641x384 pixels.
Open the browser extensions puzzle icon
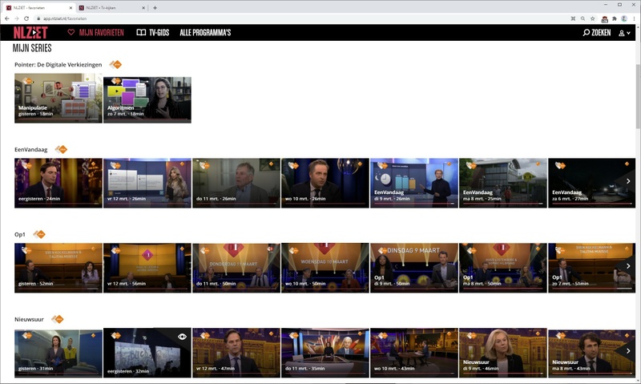(614, 18)
